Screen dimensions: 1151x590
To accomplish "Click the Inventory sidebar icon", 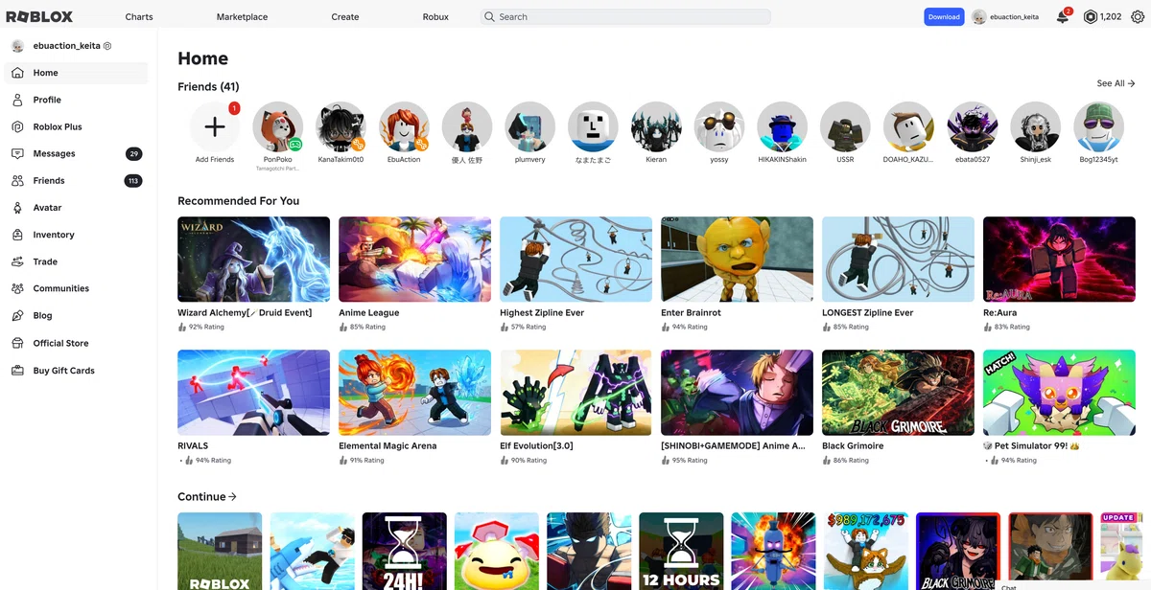I will [17, 235].
